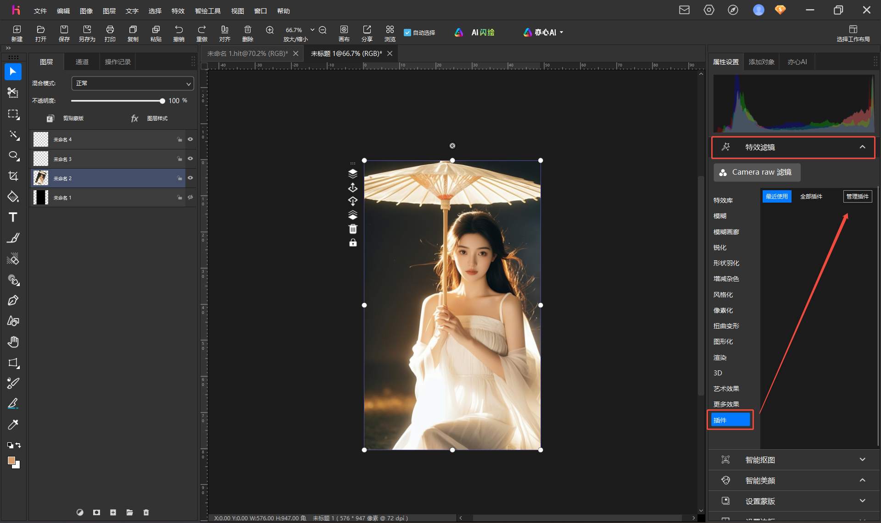
Task: Collapse the 智能美颜 section
Action: (863, 480)
